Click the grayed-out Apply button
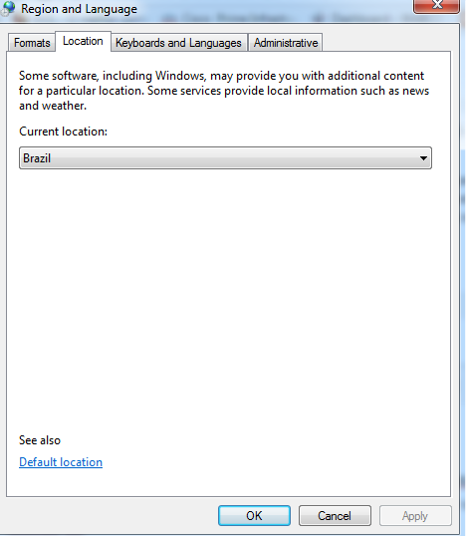The image size is (466, 536). tap(415, 515)
